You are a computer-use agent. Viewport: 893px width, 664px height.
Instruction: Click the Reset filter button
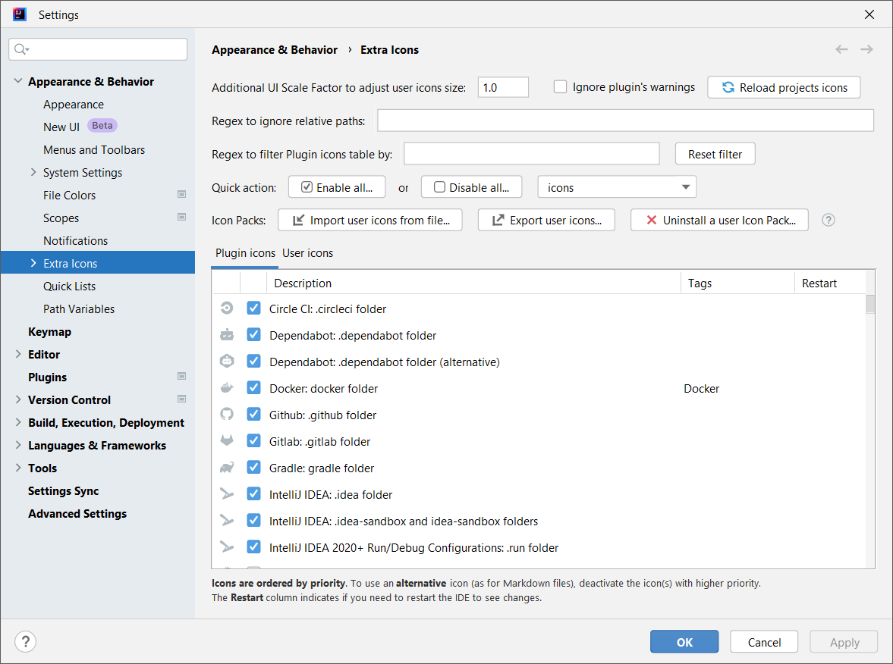tap(715, 154)
